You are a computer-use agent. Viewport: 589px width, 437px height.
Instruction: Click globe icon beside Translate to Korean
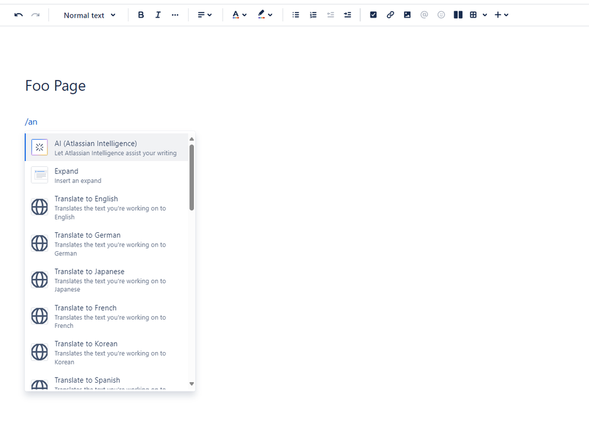[x=40, y=353]
